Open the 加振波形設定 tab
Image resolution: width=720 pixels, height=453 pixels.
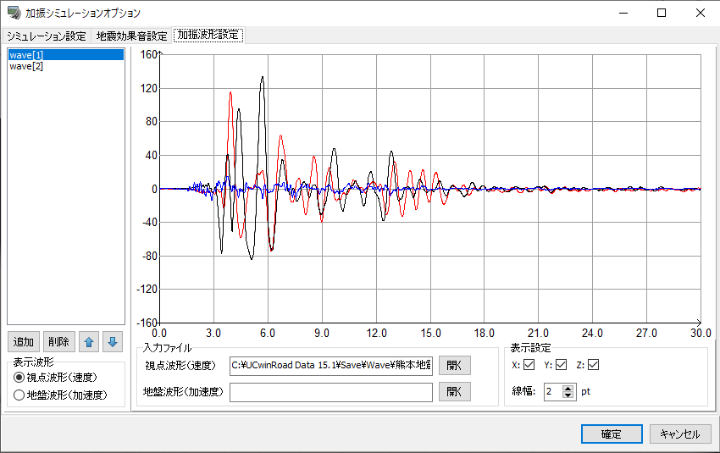click(208, 35)
